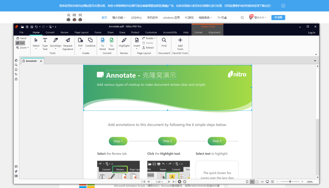Click the page number field 1 OF 1
329x188 pixels.
159,182
